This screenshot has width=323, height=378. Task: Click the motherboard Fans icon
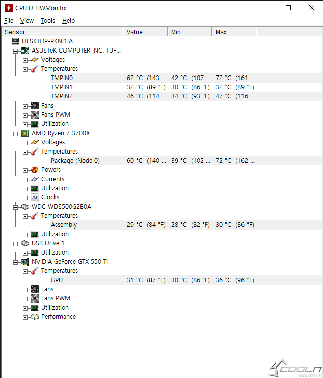click(x=35, y=106)
